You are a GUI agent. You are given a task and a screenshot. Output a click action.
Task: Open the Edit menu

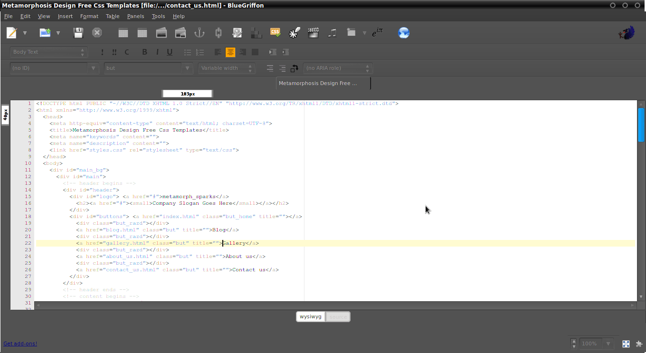coord(25,16)
